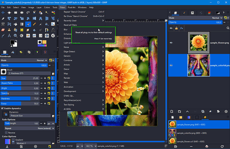Click the Paintbrush Opacity slider
Viewport: 230px width, 149px height.
point(23,65)
